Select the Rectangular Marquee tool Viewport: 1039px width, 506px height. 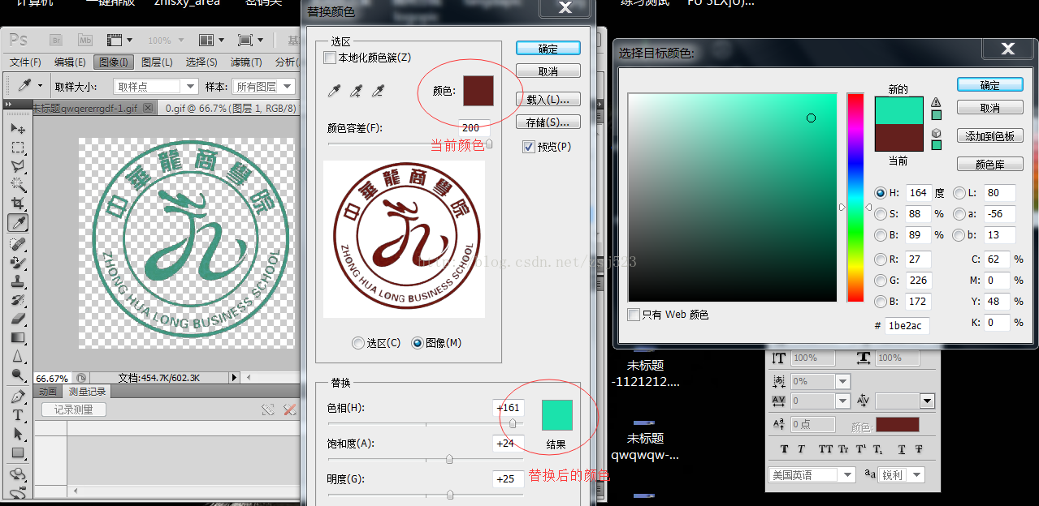(x=18, y=148)
